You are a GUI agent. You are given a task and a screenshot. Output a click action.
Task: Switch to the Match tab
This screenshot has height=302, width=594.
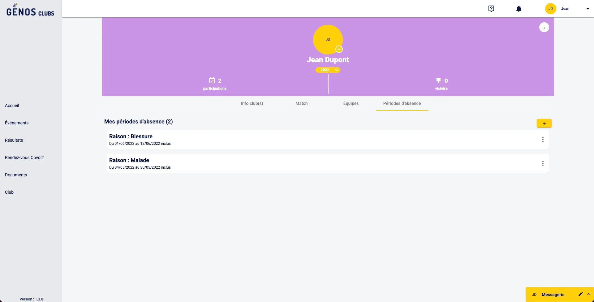(x=301, y=103)
